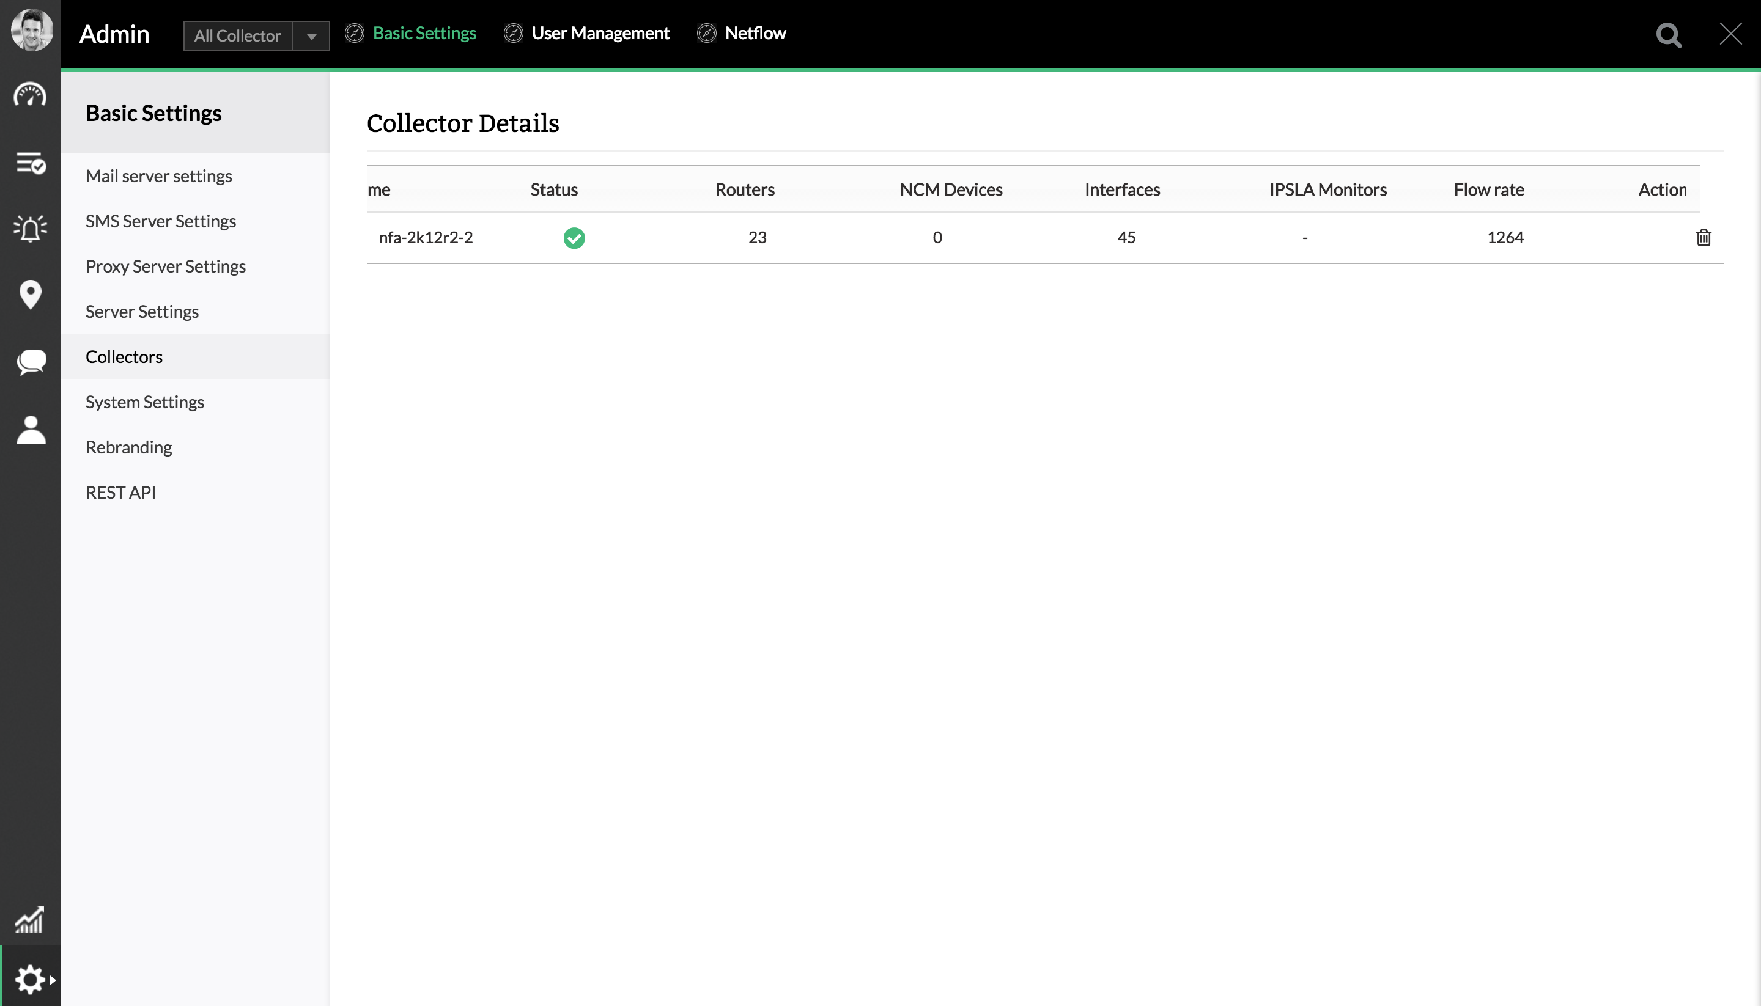Click the chat bubble sidebar icon
This screenshot has height=1006, width=1761.
pos(31,361)
